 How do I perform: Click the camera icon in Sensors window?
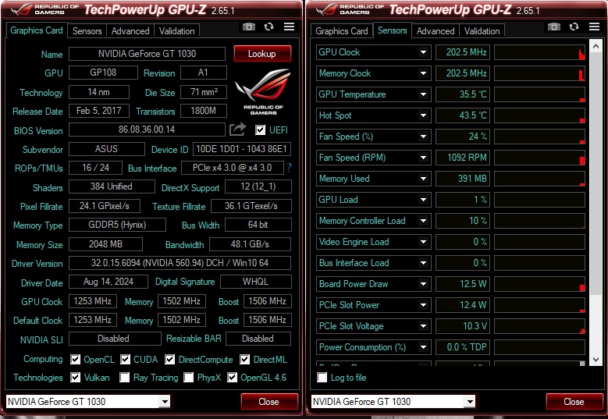[554, 27]
